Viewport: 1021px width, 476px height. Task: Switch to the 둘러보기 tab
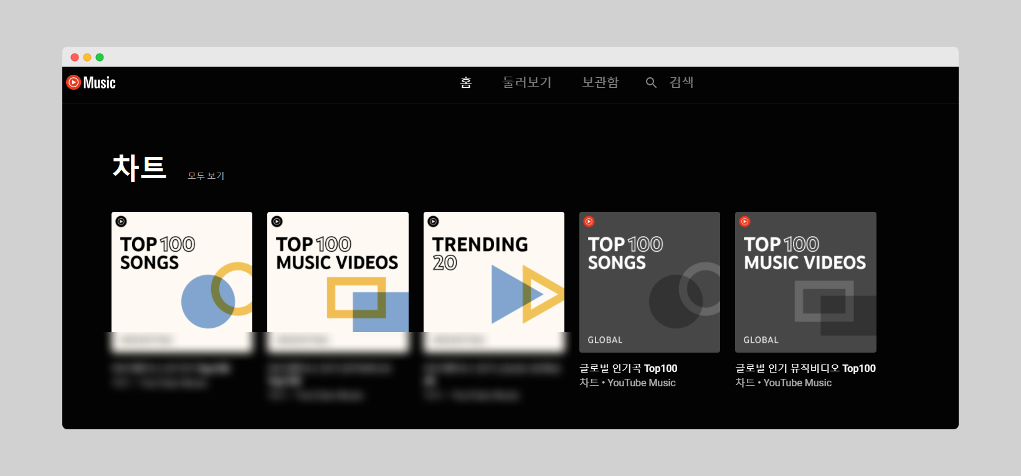pyautogui.click(x=527, y=82)
